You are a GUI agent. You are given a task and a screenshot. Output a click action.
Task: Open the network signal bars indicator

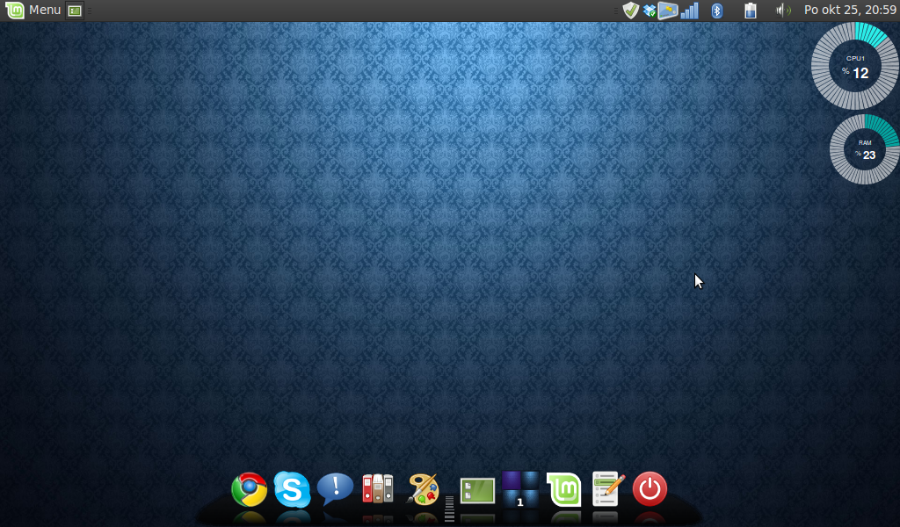[x=689, y=11]
